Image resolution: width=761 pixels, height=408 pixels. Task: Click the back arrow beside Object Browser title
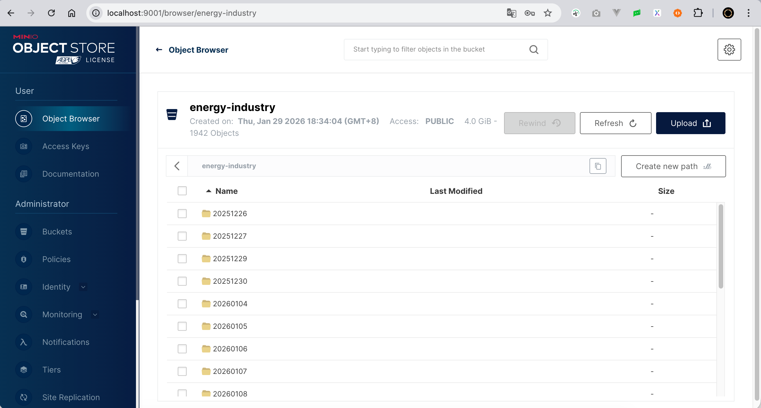pos(159,50)
